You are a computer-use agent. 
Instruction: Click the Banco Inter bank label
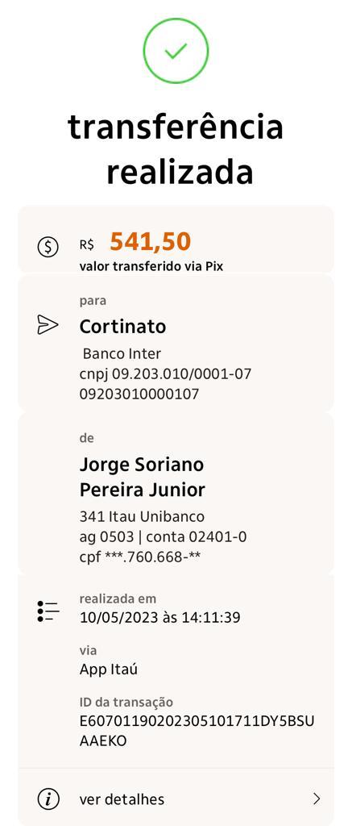pos(122,353)
